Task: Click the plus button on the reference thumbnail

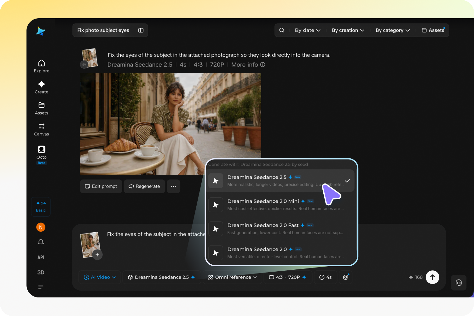Action: [x=97, y=255]
